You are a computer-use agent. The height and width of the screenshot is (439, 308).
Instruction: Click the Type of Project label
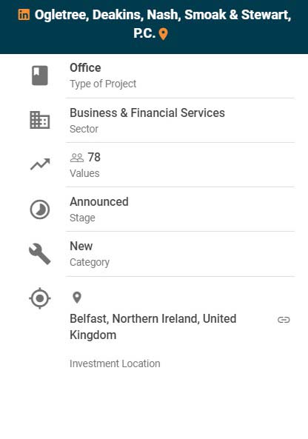[103, 84]
